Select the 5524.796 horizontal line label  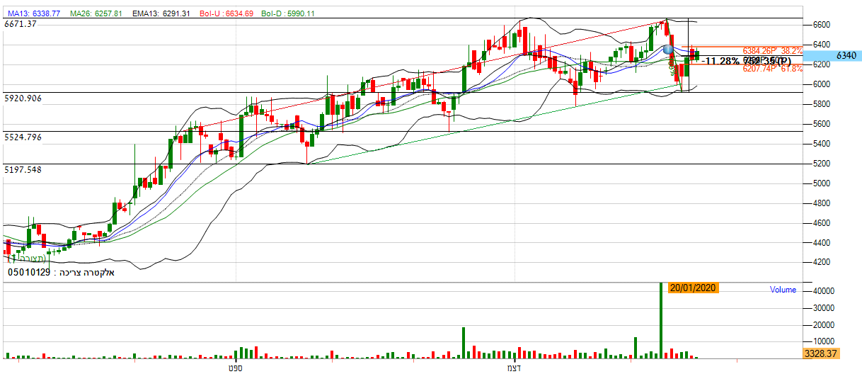[23, 137]
